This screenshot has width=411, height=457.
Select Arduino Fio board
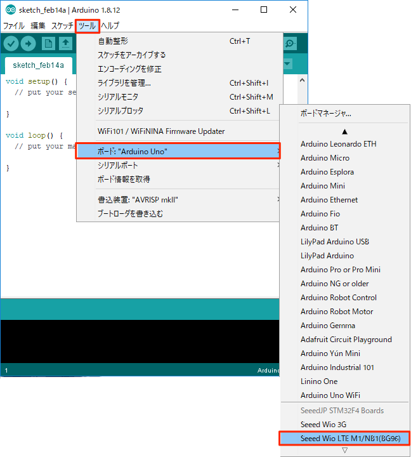[345, 214]
